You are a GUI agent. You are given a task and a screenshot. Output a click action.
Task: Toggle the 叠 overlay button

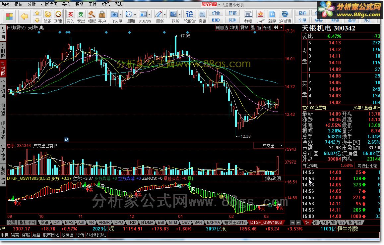click(x=253, y=27)
